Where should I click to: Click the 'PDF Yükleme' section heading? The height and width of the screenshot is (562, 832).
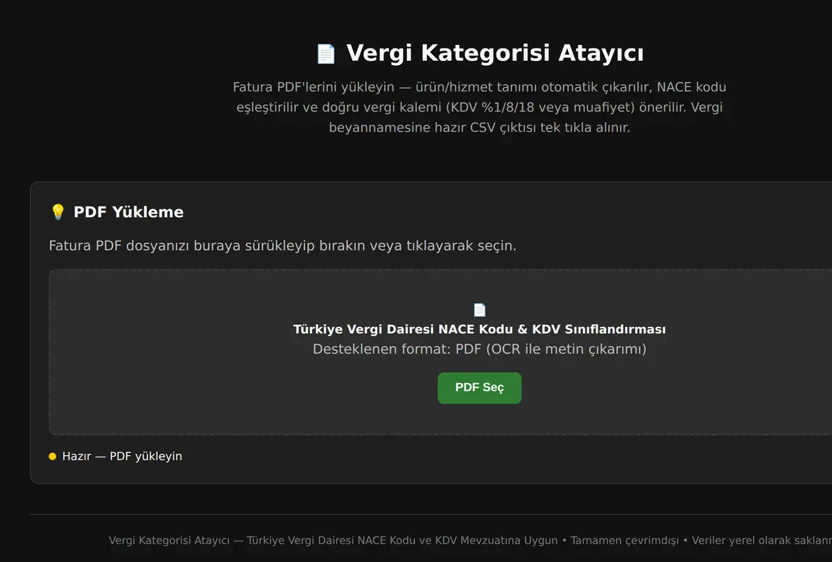click(129, 212)
